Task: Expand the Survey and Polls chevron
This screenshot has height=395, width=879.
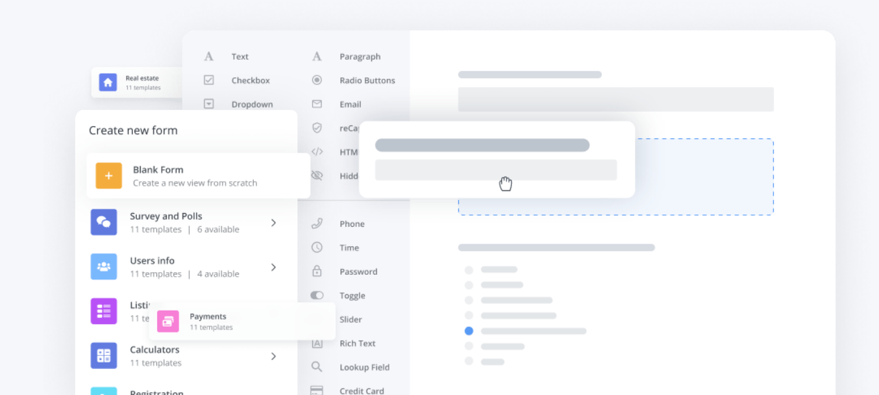Action: coord(273,223)
